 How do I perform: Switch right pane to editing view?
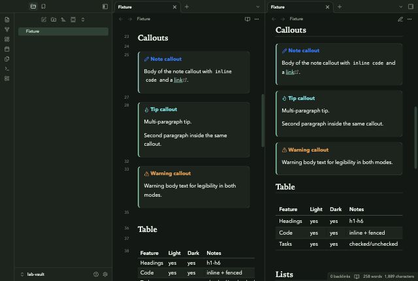pos(400,19)
